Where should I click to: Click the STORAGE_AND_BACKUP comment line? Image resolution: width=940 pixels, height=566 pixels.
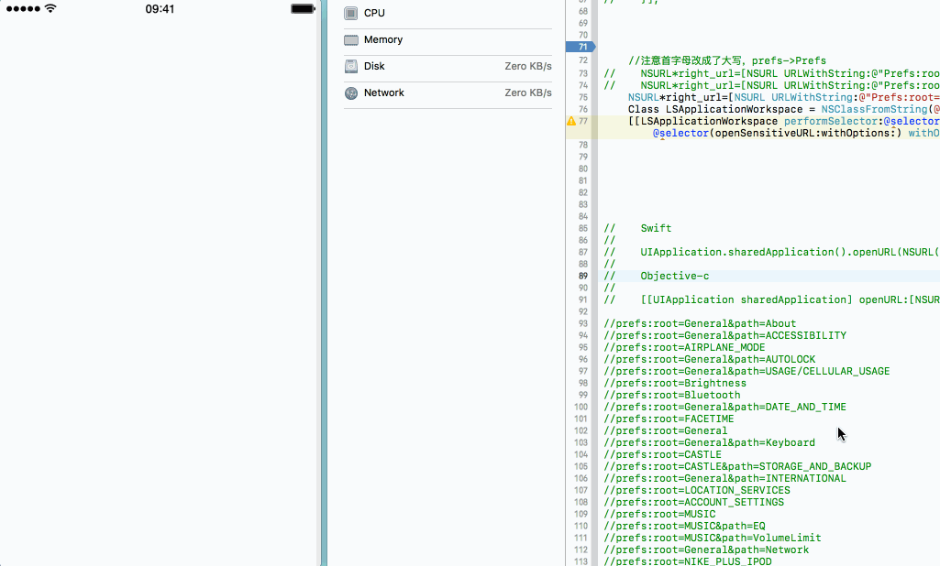[737, 466]
